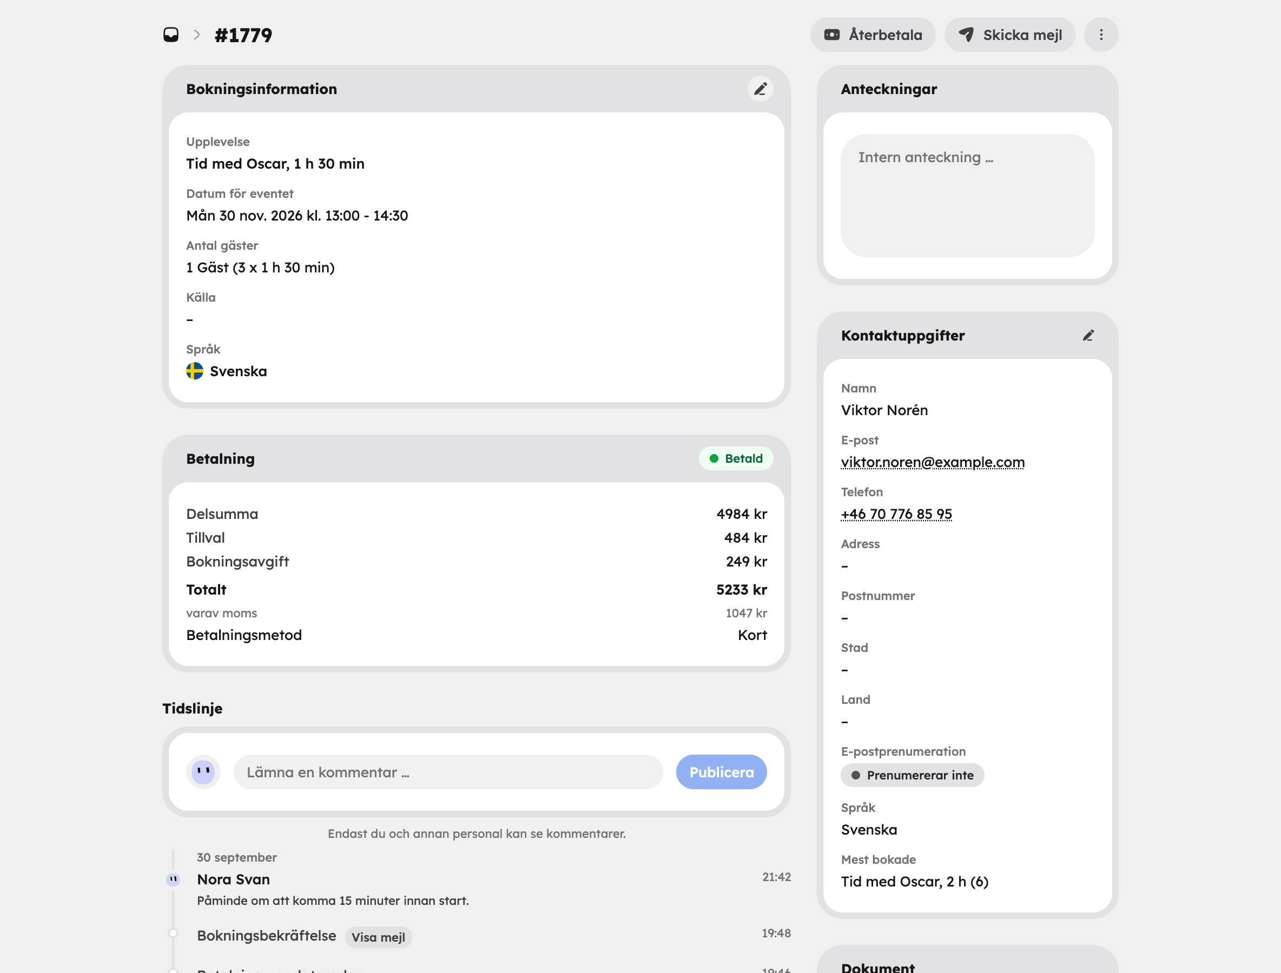Click the Tillval value '484 kr'
The image size is (1281, 973).
click(x=745, y=537)
